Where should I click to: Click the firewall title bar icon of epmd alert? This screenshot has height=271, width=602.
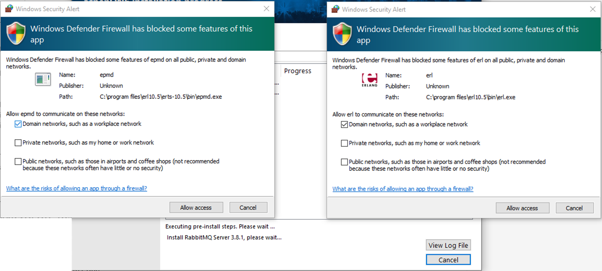pyautogui.click(x=9, y=9)
